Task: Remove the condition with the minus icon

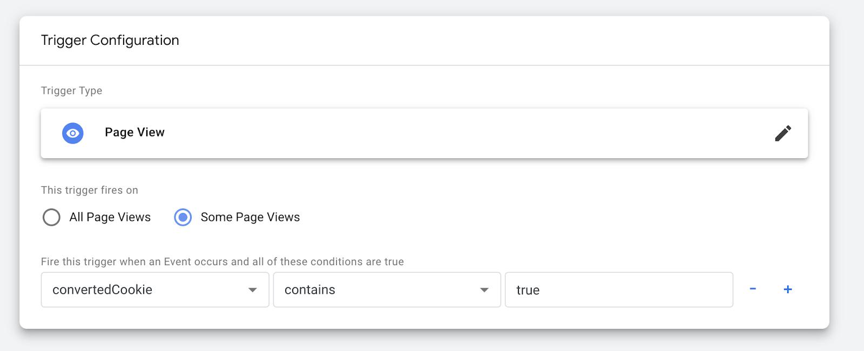Action: [x=753, y=289]
